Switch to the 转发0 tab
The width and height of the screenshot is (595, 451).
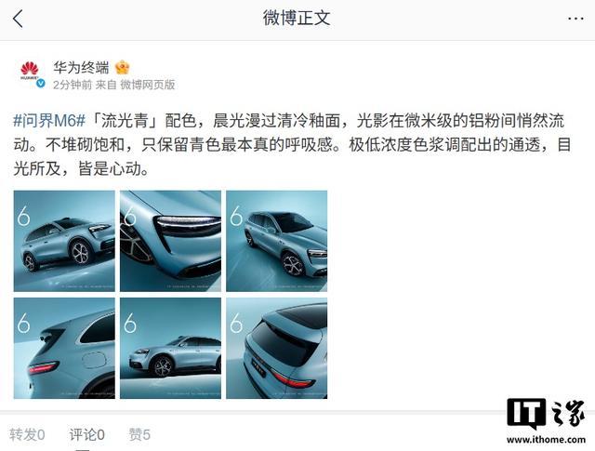click(x=27, y=434)
